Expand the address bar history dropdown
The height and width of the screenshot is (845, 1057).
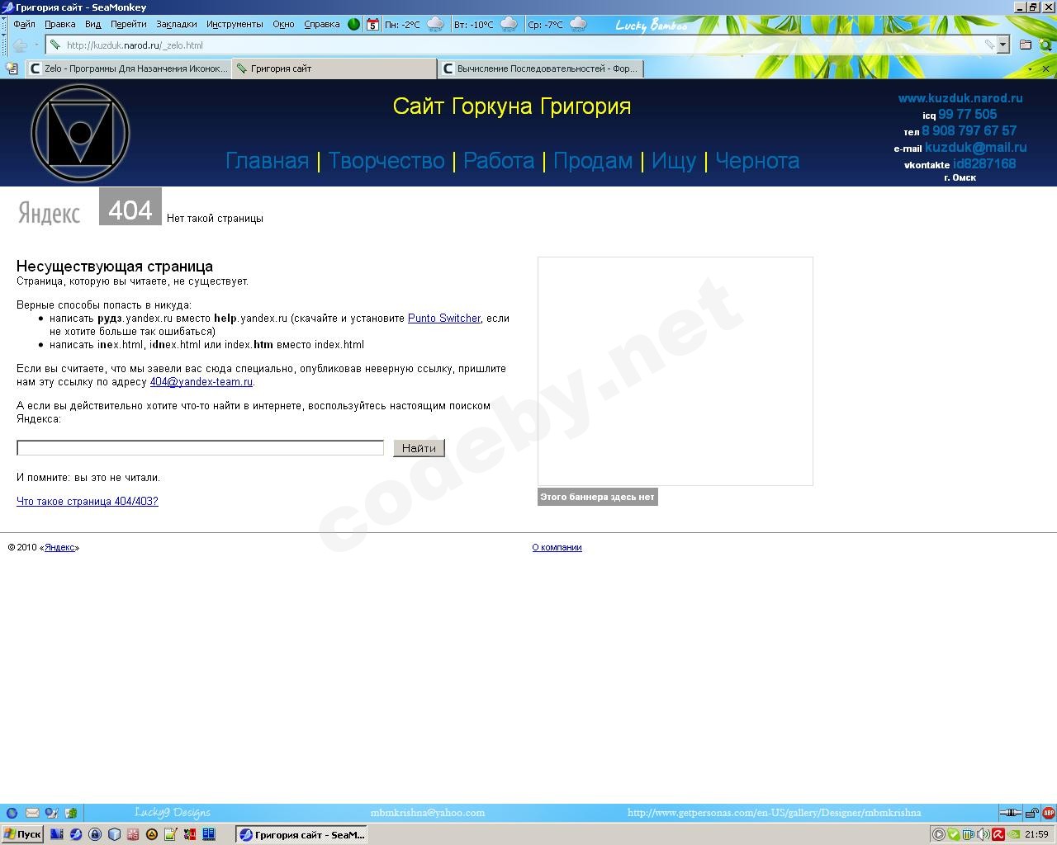tap(1003, 45)
